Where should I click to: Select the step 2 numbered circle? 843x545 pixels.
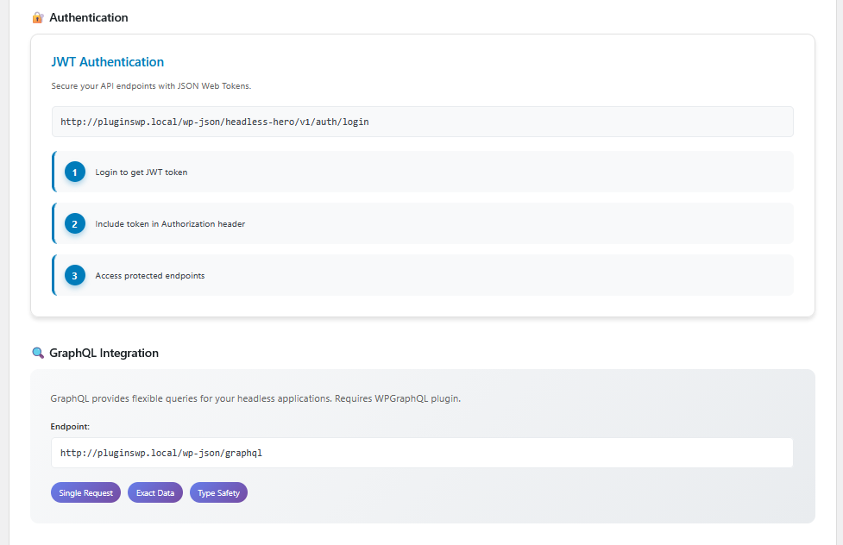[75, 224]
